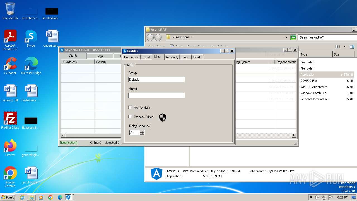
Task: Select the CONFIG File row in Explorer
Action: (x=327, y=81)
